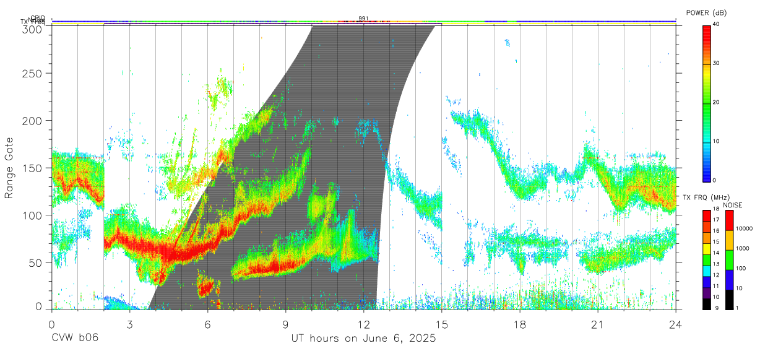
Task: Click the "991" CPID label above plot
Action: click(363, 18)
